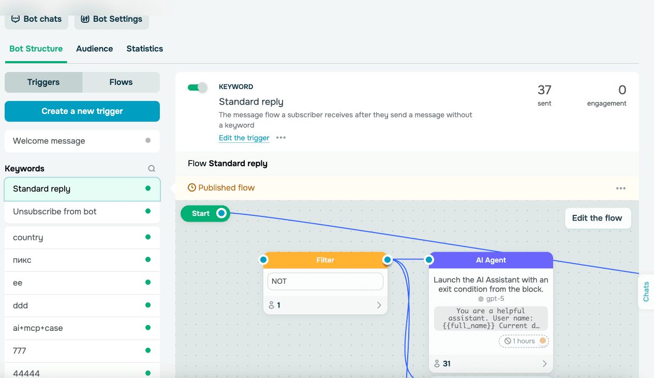This screenshot has height=378, width=654.
Task: Click the AI Agent prompt text box
Action: (x=491, y=318)
